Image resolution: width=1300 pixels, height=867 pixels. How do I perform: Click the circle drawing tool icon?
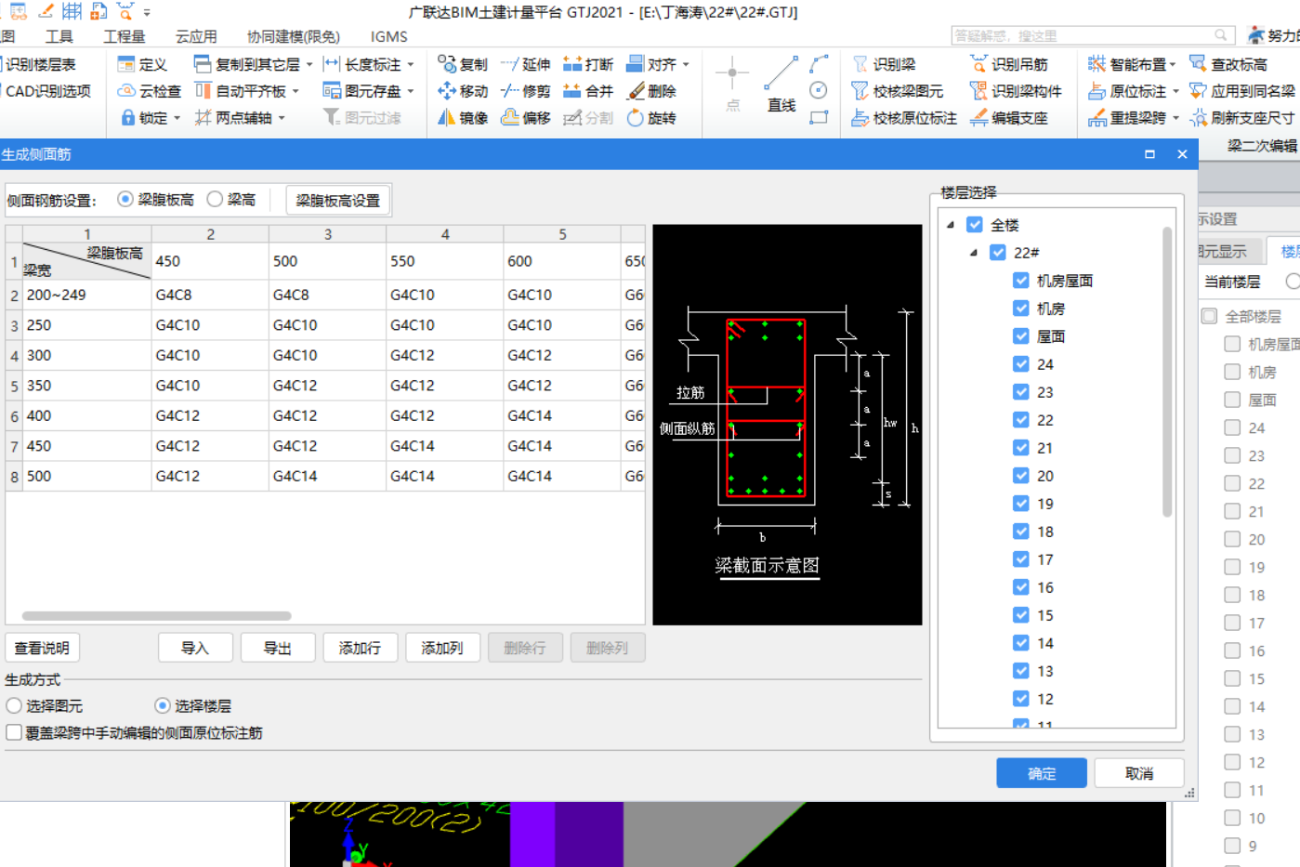819,90
